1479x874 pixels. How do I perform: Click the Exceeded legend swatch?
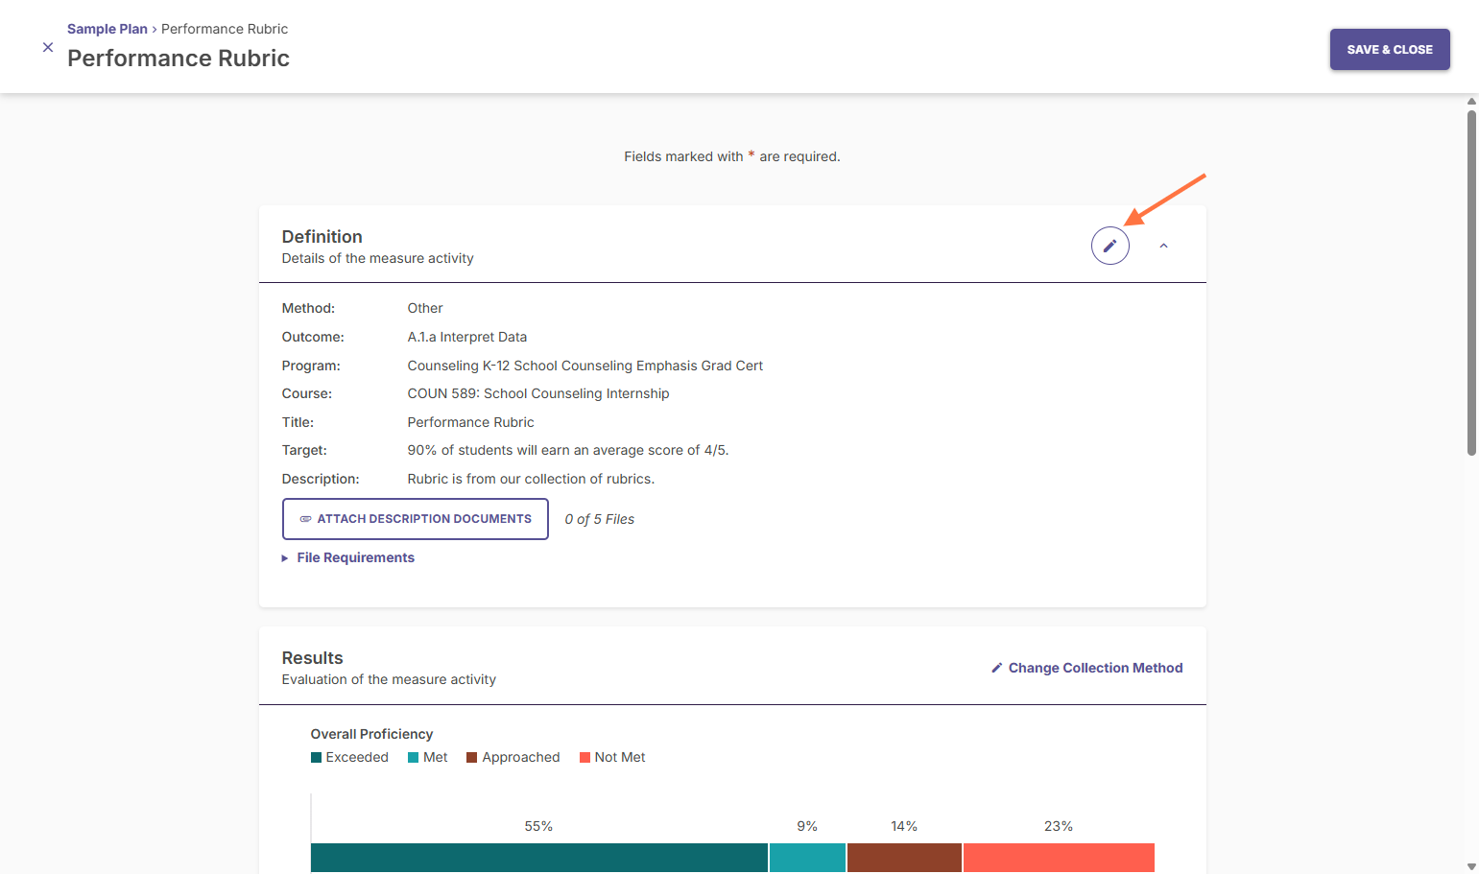[x=316, y=757]
